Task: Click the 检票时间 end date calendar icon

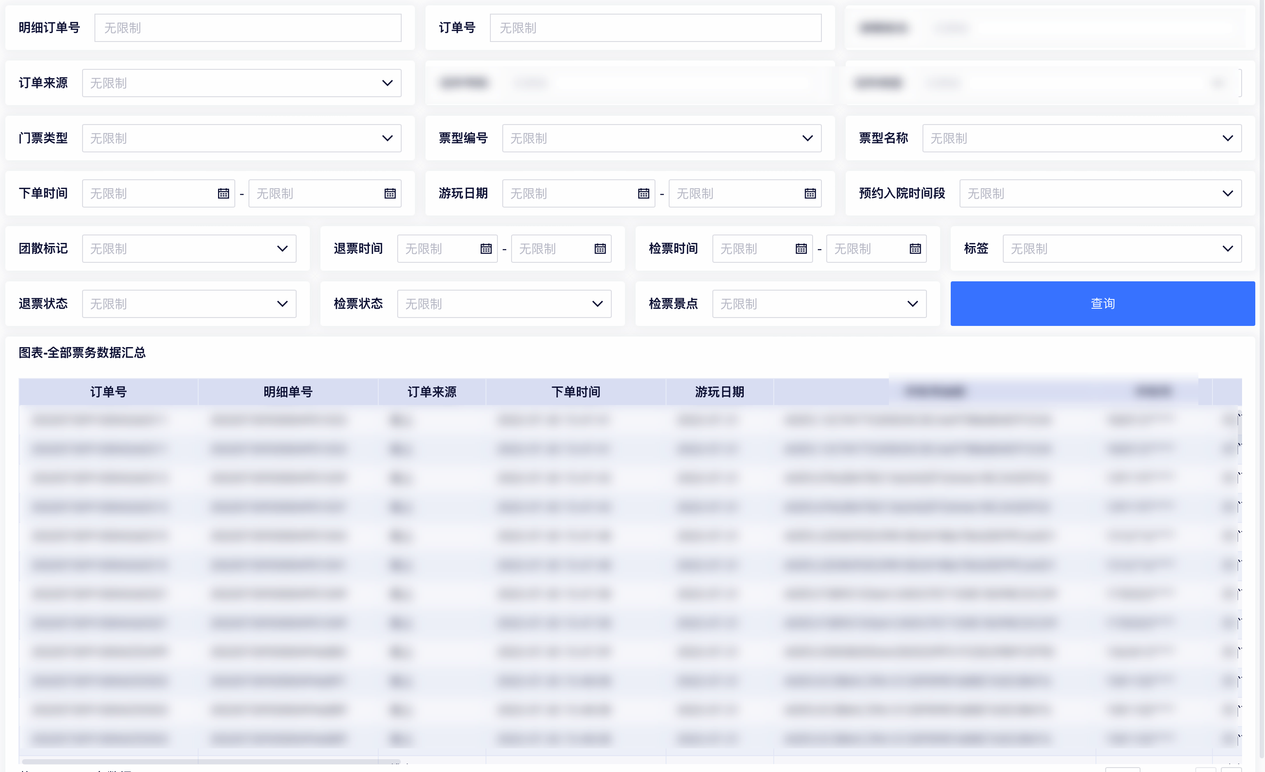Action: point(915,249)
